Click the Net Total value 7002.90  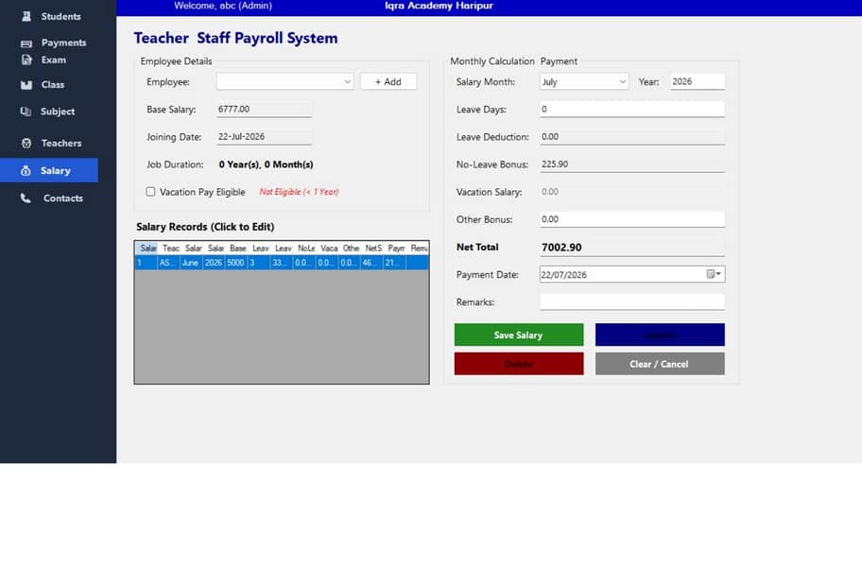coord(561,248)
